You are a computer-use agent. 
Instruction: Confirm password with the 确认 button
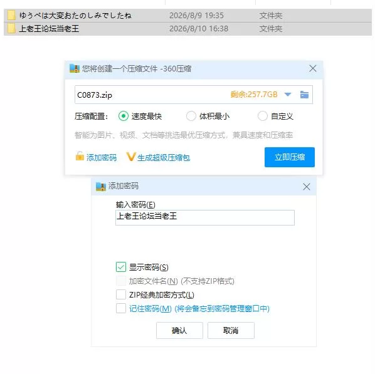click(179, 330)
